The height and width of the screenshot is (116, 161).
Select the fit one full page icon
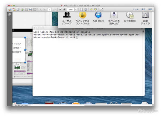click(x=86, y=9)
